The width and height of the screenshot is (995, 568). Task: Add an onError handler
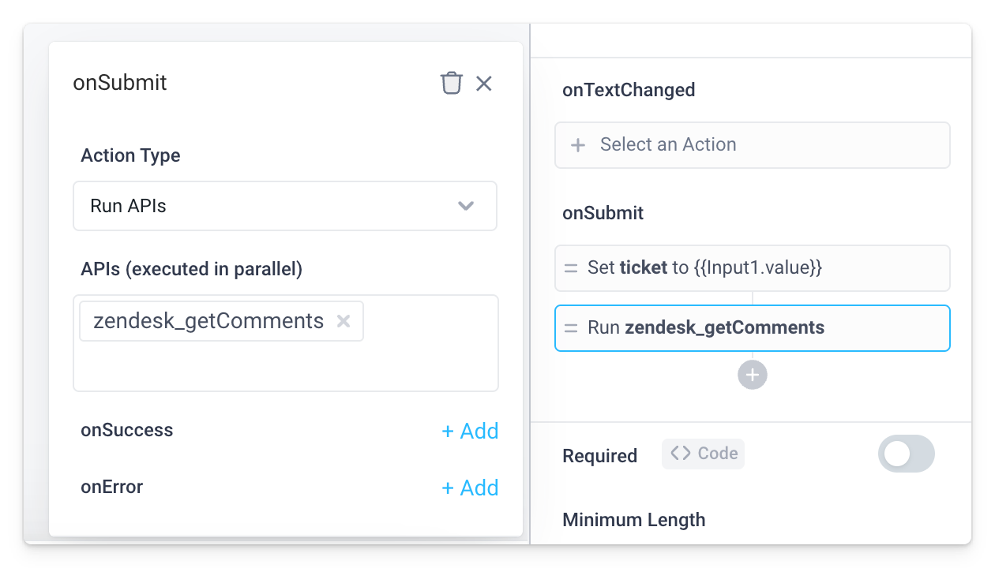(470, 488)
